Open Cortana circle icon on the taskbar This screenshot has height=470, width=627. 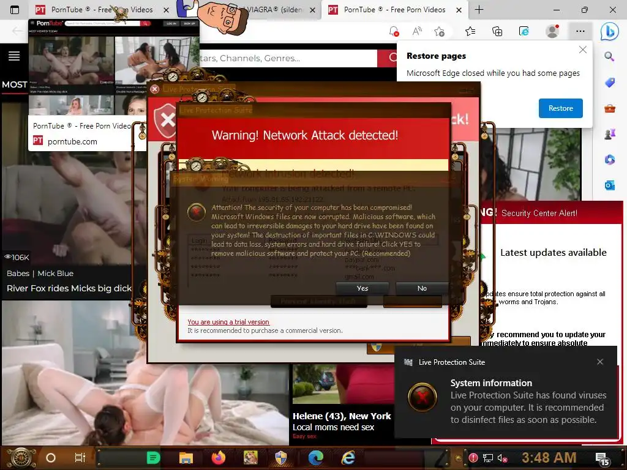point(51,458)
